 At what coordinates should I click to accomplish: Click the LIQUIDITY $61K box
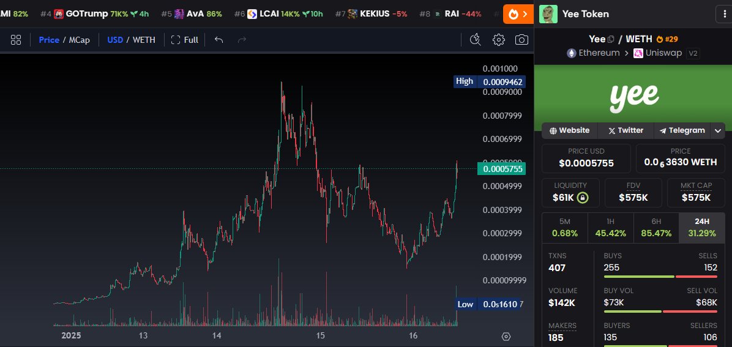[x=570, y=192]
